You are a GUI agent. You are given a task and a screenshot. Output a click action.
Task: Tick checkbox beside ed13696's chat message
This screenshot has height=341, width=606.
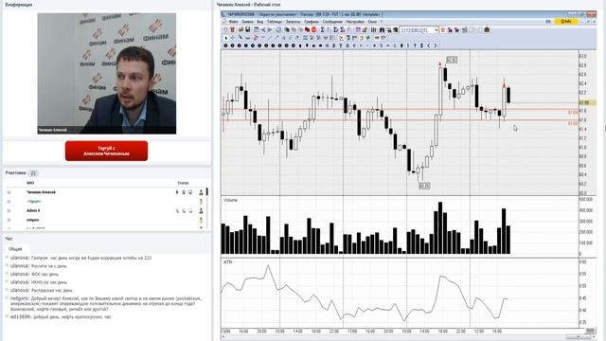7,316
